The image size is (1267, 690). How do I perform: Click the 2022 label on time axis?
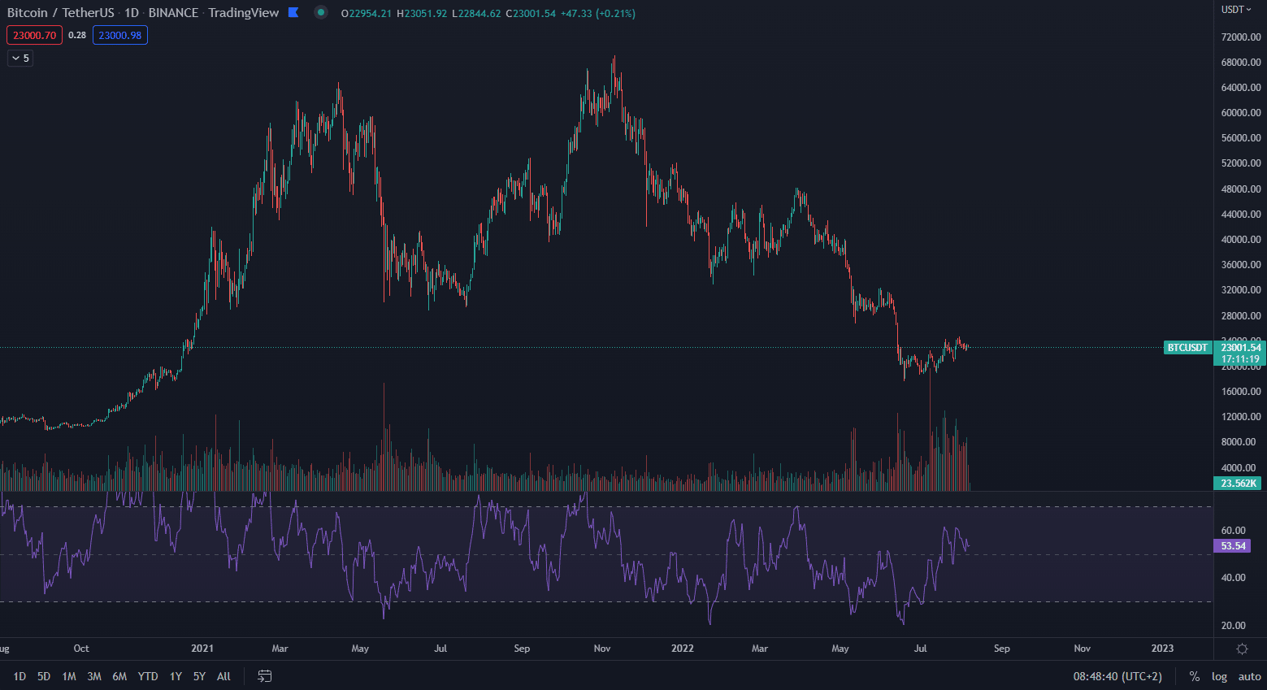point(682,649)
